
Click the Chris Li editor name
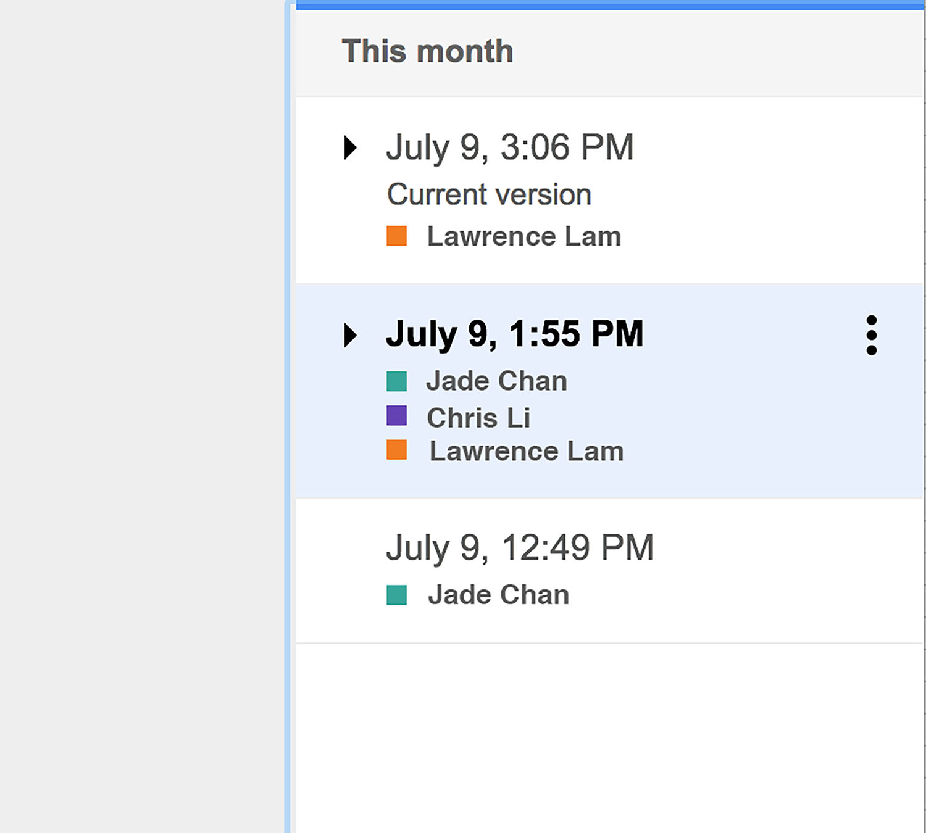coord(478,418)
